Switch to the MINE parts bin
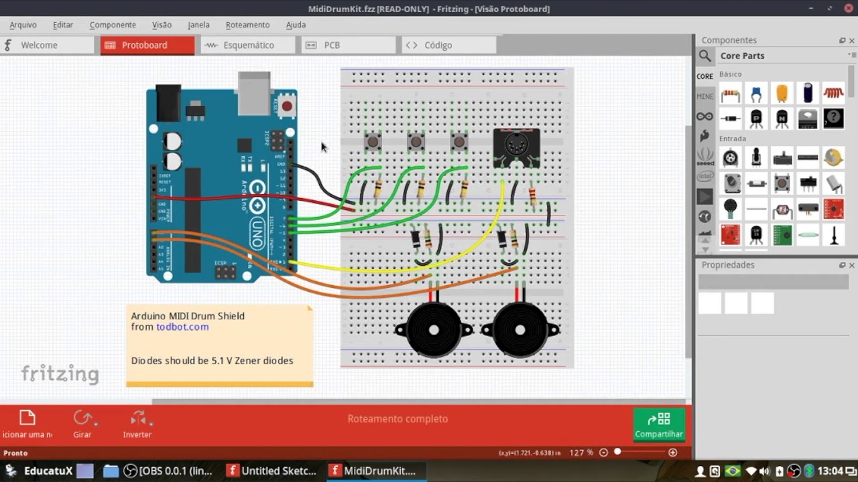 [705, 96]
